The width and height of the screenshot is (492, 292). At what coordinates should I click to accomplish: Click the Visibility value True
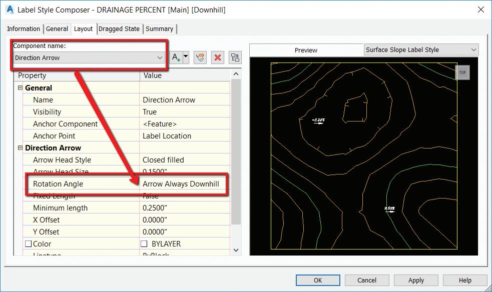click(x=149, y=112)
